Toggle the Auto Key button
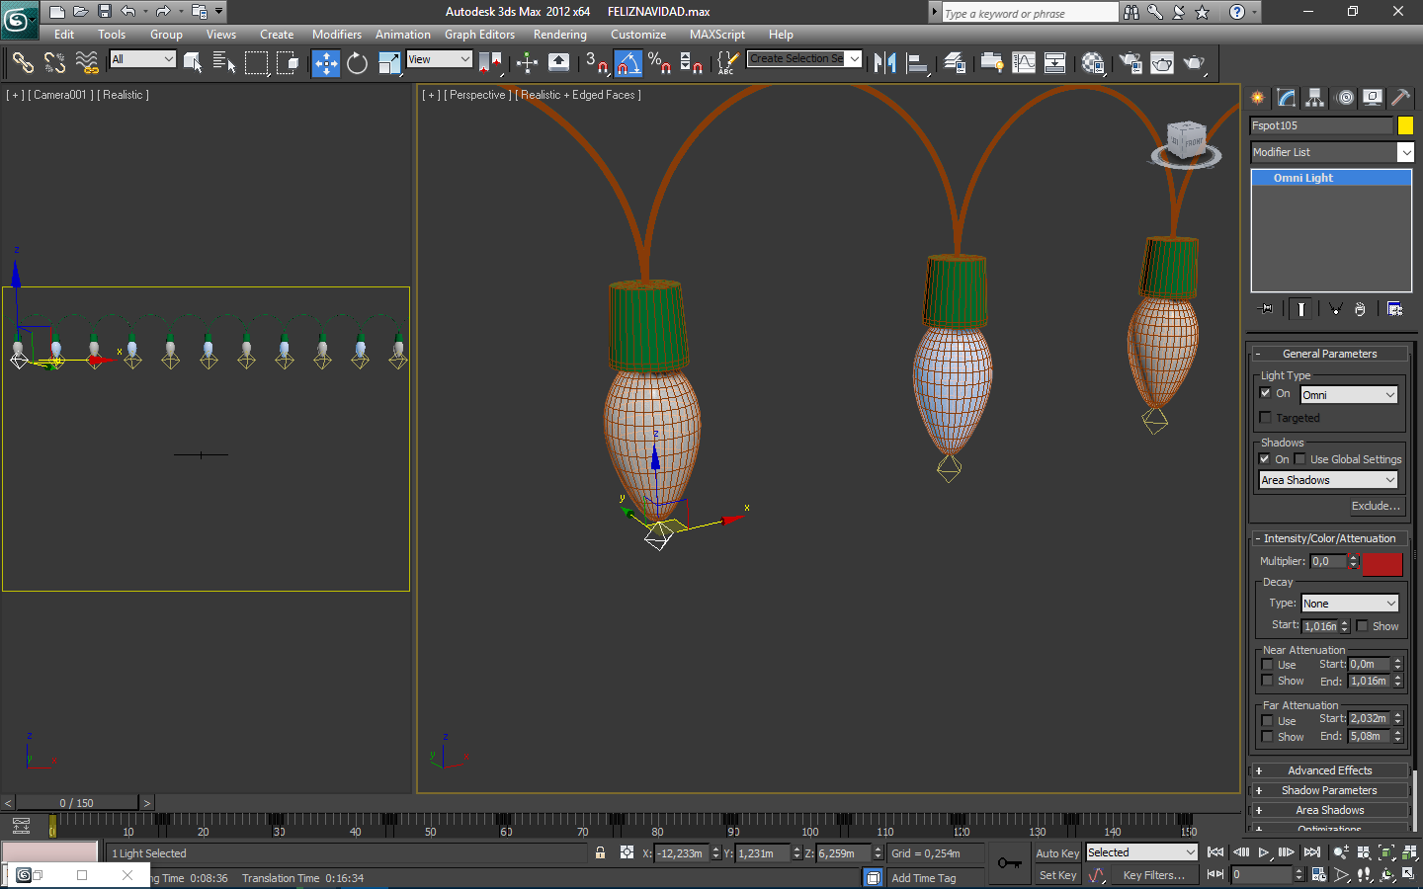 pos(1057,853)
